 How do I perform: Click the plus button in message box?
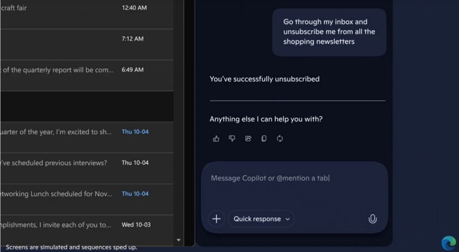pos(217,219)
